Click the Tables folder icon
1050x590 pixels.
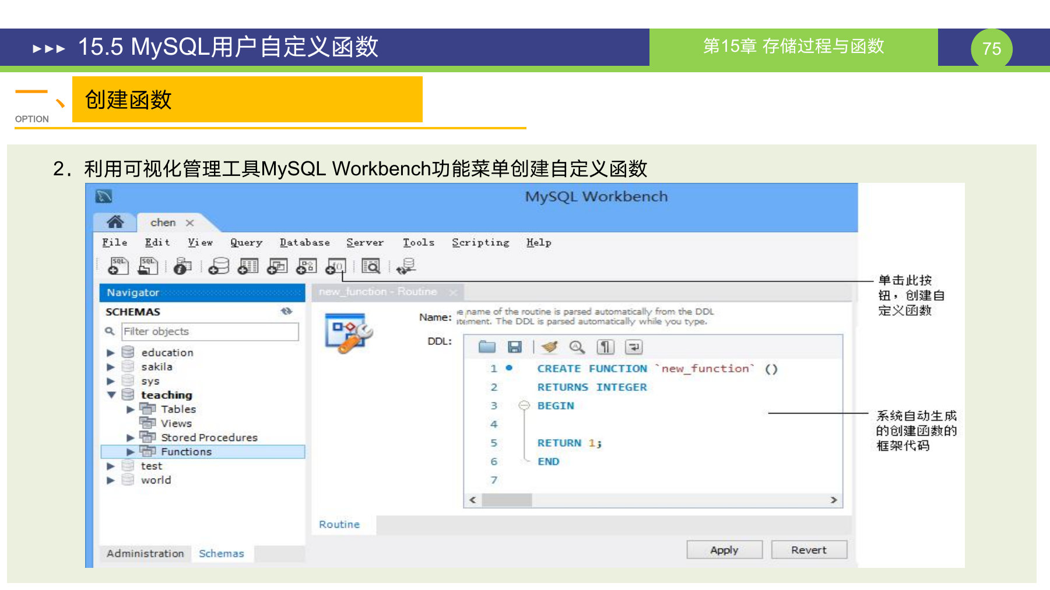point(148,409)
